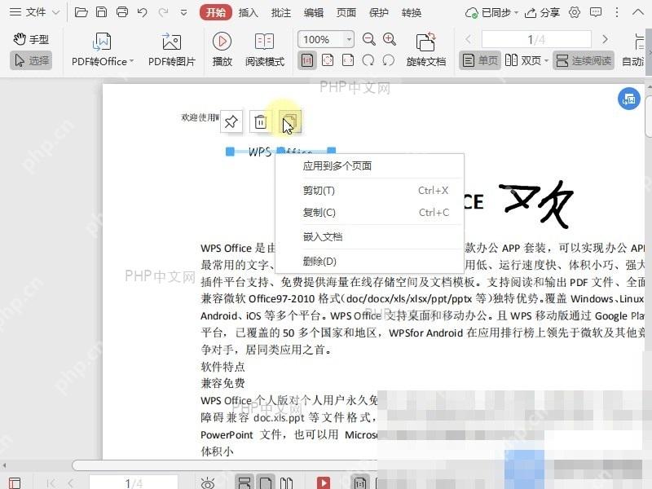Click the more options icon above the signature
The width and height of the screenshot is (652, 489).
click(290, 121)
